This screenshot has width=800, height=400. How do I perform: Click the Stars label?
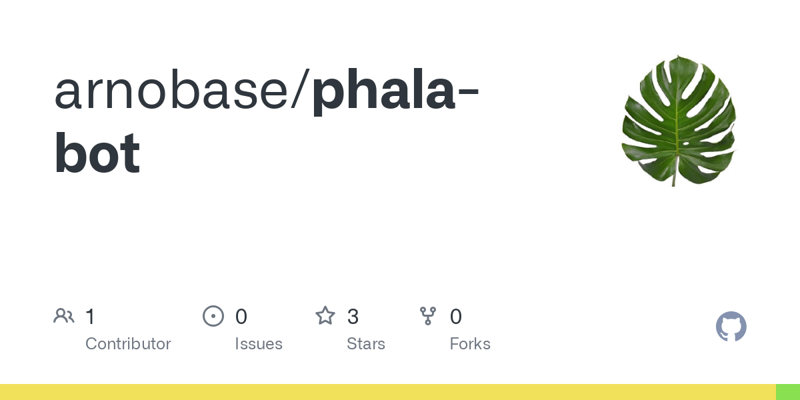coord(366,344)
